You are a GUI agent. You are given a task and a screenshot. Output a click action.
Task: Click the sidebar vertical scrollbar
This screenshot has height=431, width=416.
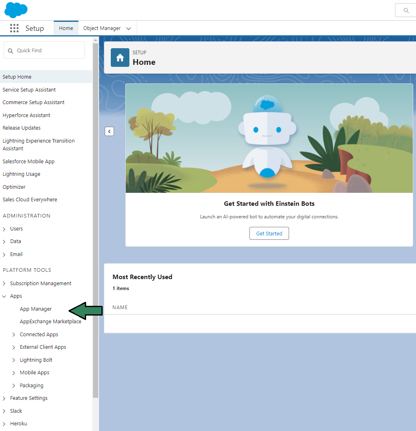pos(95,220)
